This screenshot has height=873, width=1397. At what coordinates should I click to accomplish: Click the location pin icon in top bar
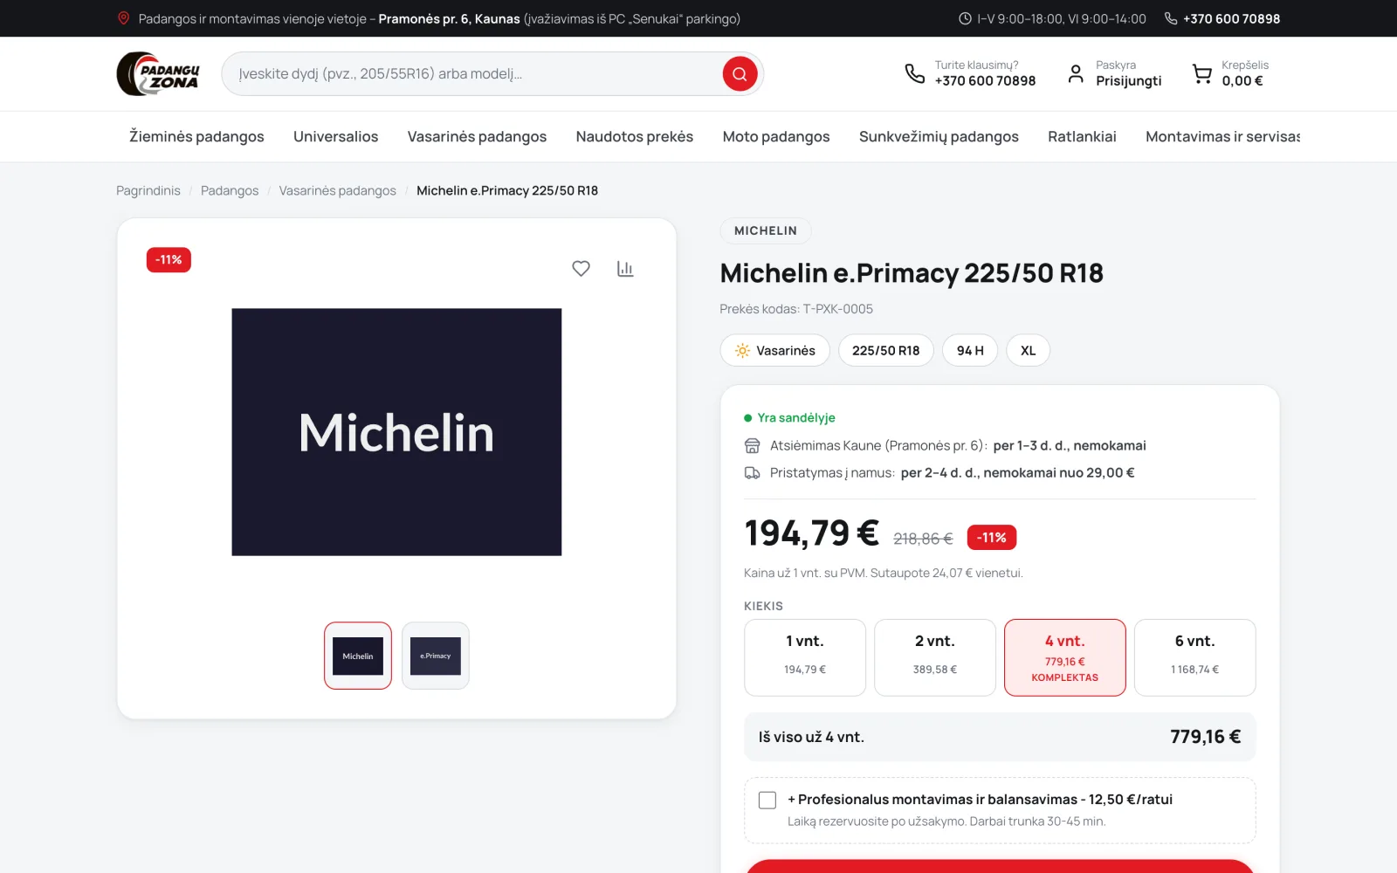[x=124, y=18]
